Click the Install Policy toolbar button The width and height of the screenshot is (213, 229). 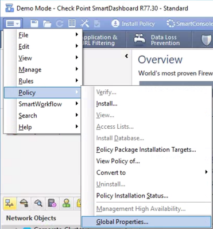tap(133, 23)
